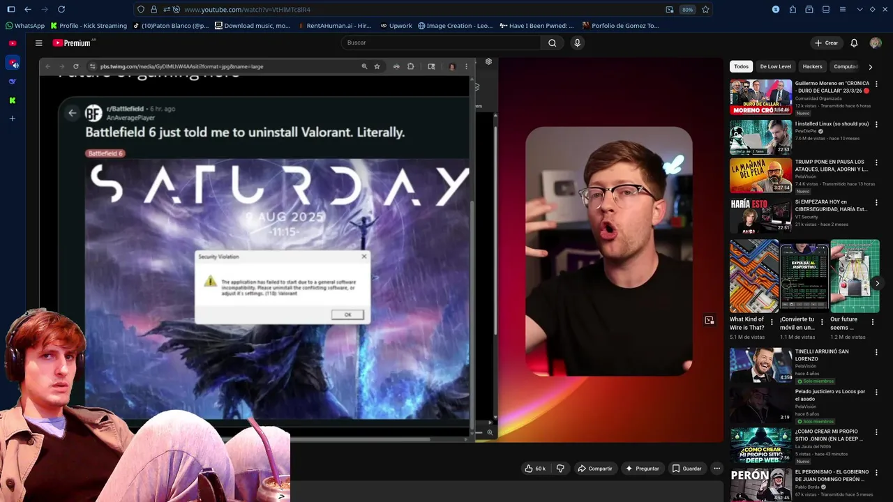This screenshot has width=893, height=502.
Task: Click OK in Security Violation dialog
Action: point(347,314)
